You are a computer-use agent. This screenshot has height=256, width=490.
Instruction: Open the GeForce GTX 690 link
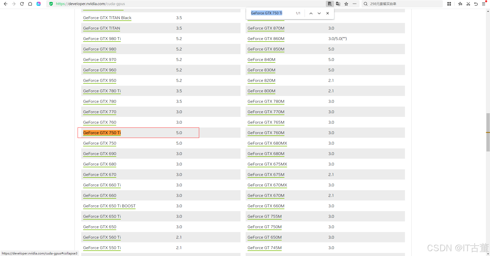[x=100, y=154]
